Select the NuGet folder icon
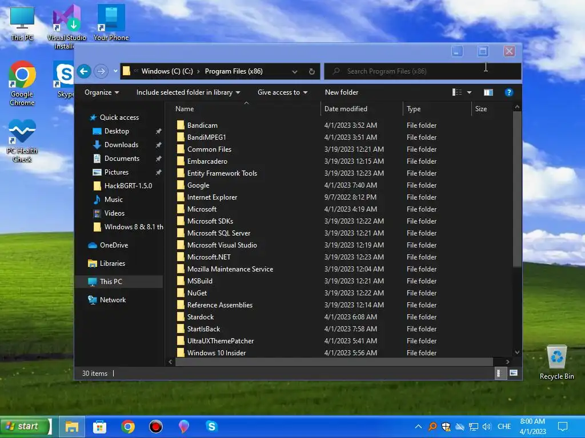The height and width of the screenshot is (438, 585). point(181,293)
